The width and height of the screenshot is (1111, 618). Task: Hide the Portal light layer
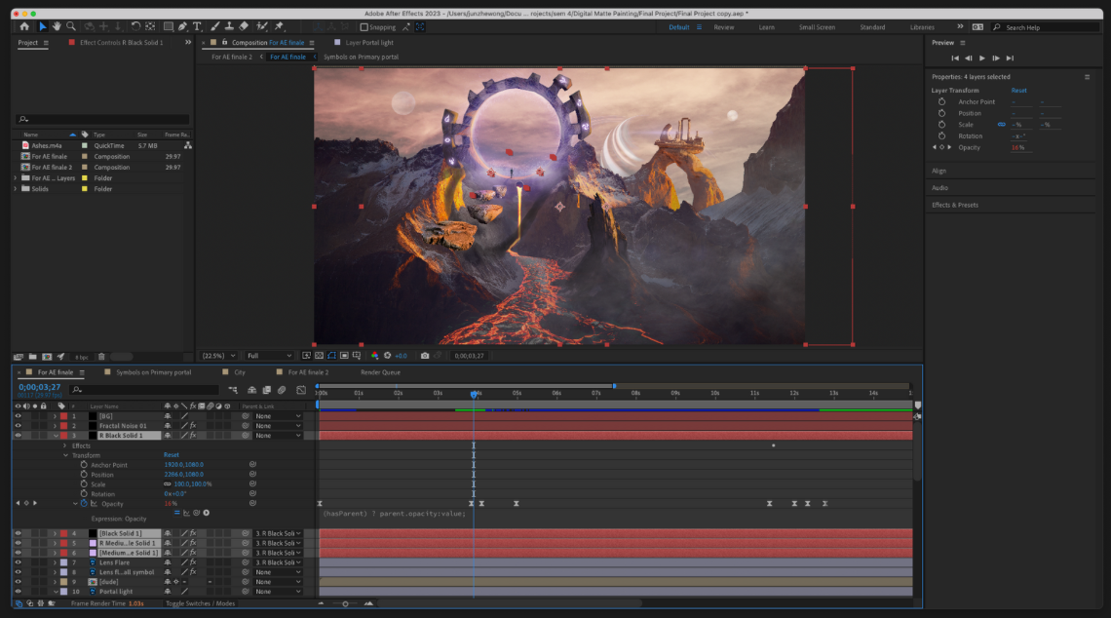[x=18, y=591]
